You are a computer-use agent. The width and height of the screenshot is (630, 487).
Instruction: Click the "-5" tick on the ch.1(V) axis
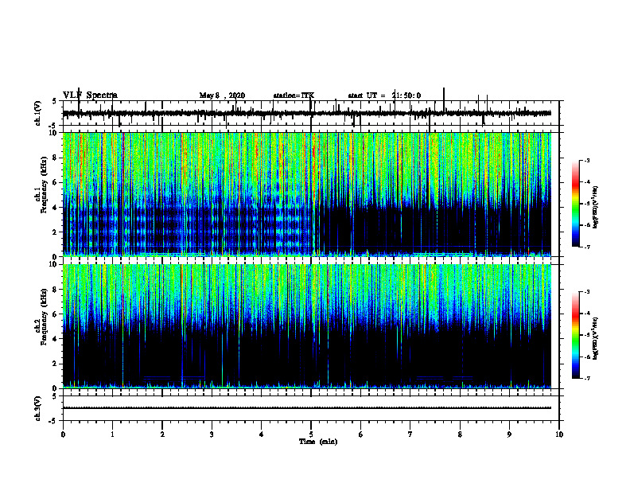(53, 126)
